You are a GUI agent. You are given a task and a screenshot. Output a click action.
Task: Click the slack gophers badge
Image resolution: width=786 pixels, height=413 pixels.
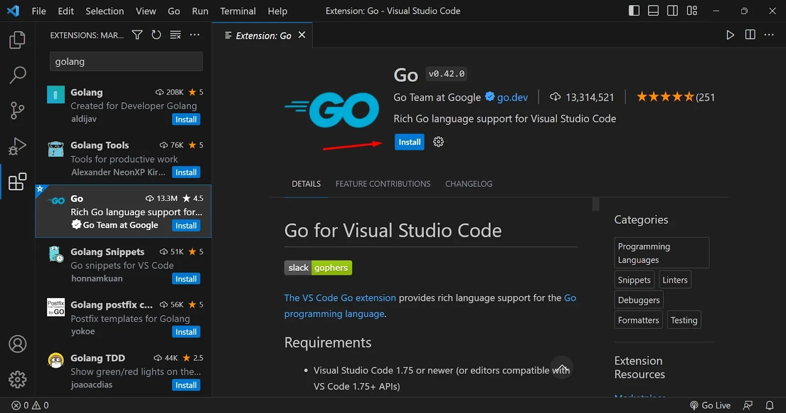click(x=318, y=268)
